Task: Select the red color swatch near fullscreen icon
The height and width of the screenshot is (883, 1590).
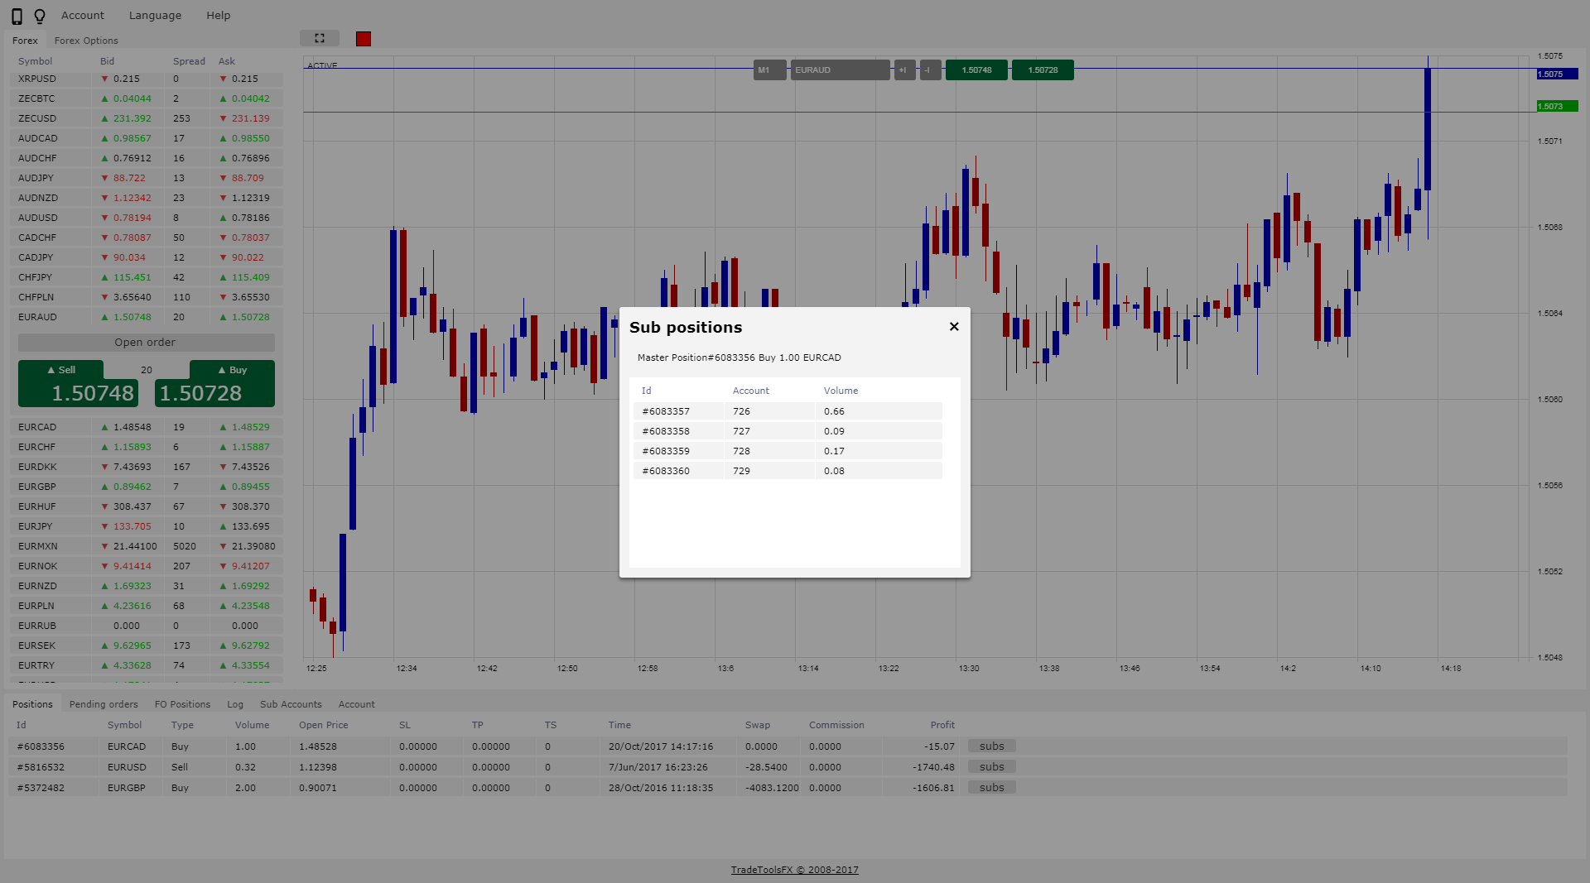Action: click(x=362, y=38)
